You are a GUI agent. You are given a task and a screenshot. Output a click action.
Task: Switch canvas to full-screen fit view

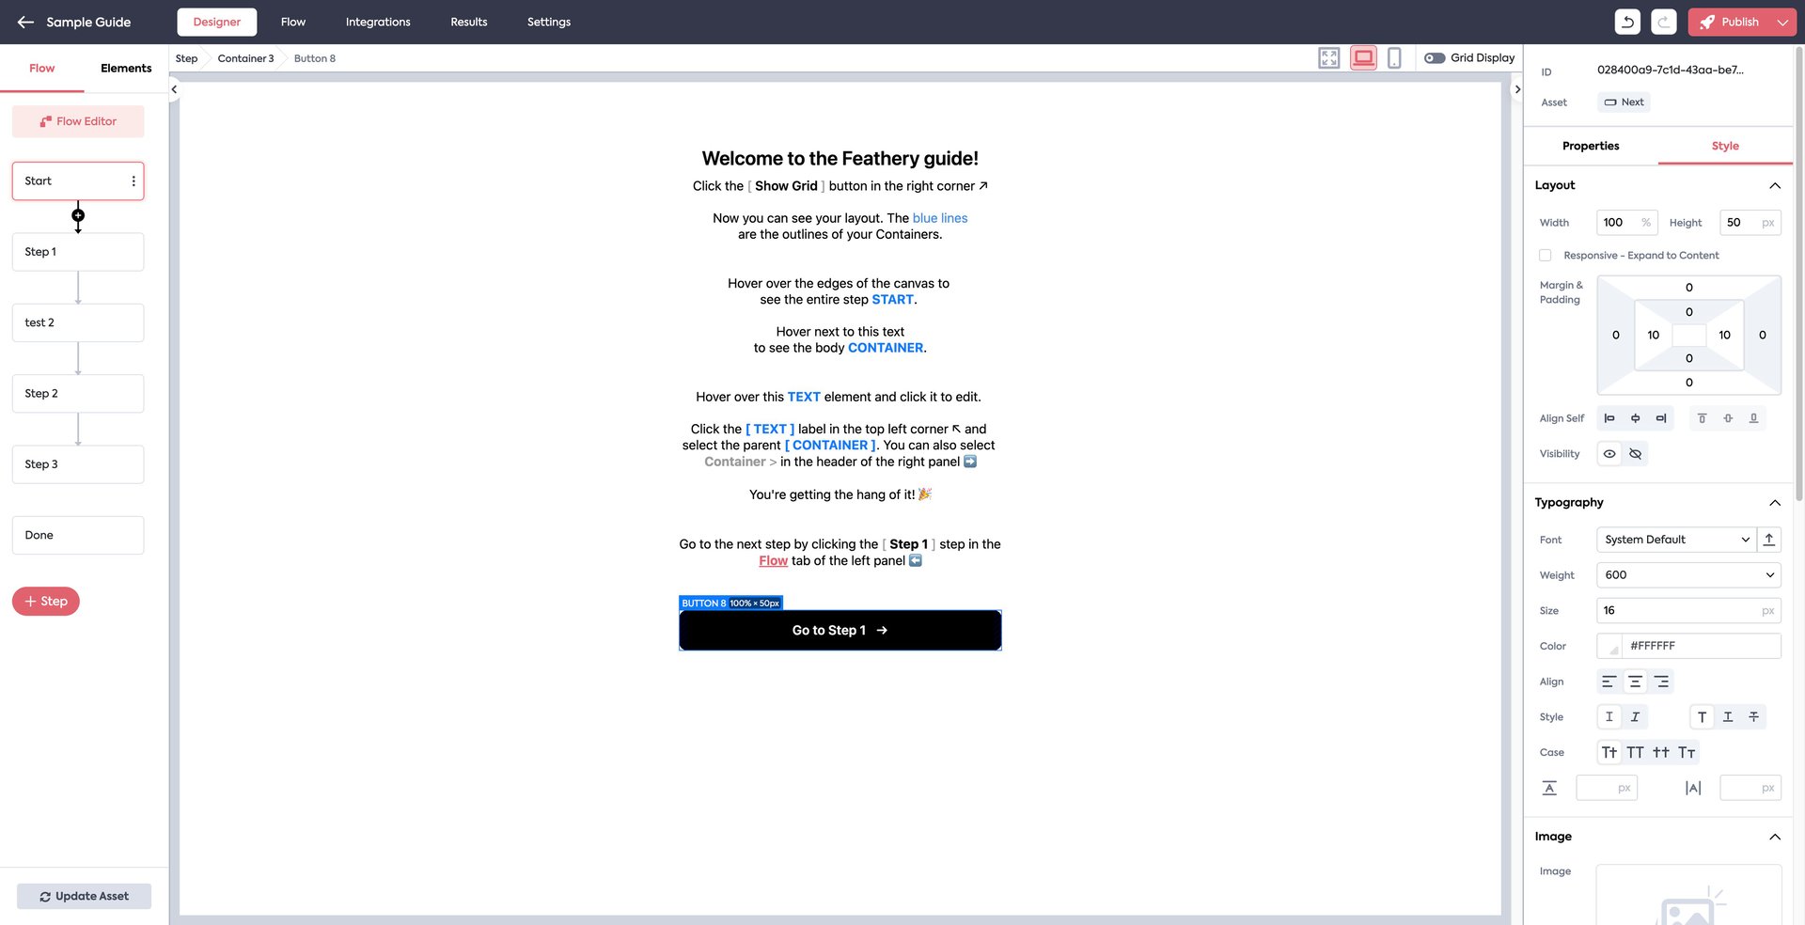click(1328, 58)
